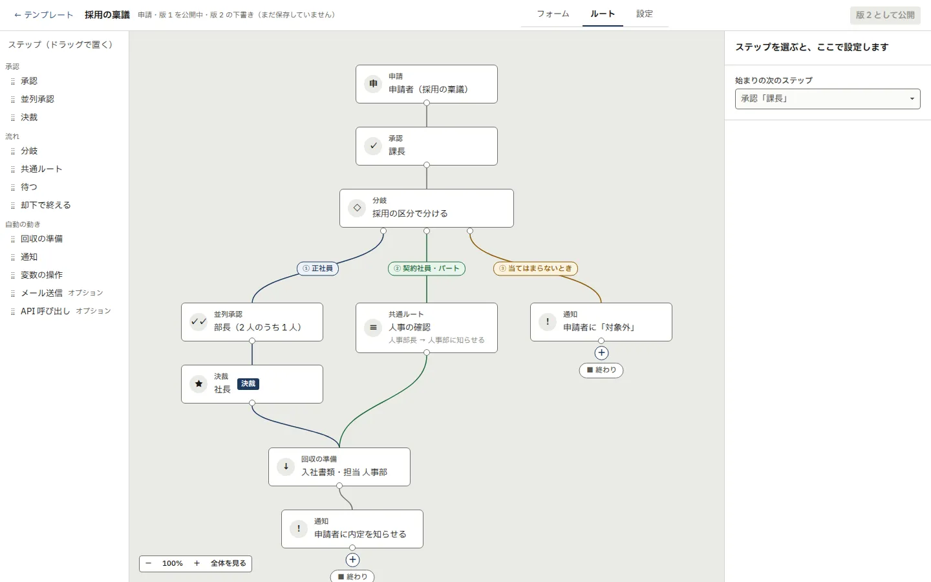This screenshot has width=931, height=582.
Task: Select the 採用の区分で分ける branch node
Action: coord(427,208)
